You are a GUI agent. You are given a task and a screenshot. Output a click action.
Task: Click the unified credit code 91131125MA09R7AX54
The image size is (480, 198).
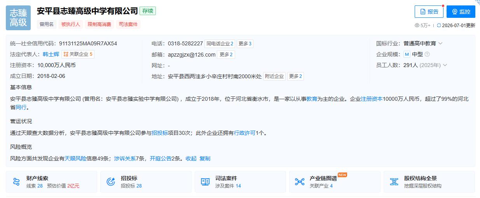pyautogui.click(x=88, y=43)
